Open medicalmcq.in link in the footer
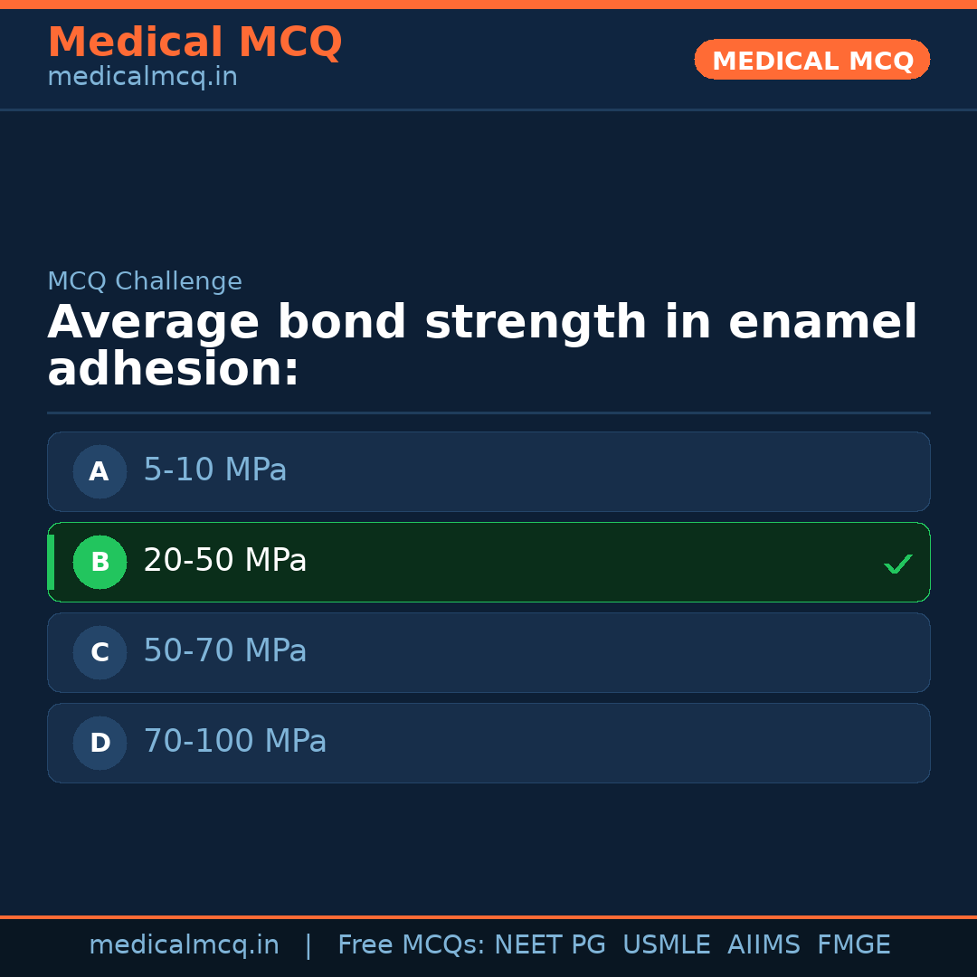The height and width of the screenshot is (977, 977). click(x=184, y=945)
